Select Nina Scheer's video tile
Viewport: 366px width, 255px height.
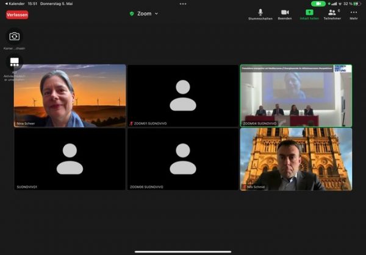tap(70, 96)
